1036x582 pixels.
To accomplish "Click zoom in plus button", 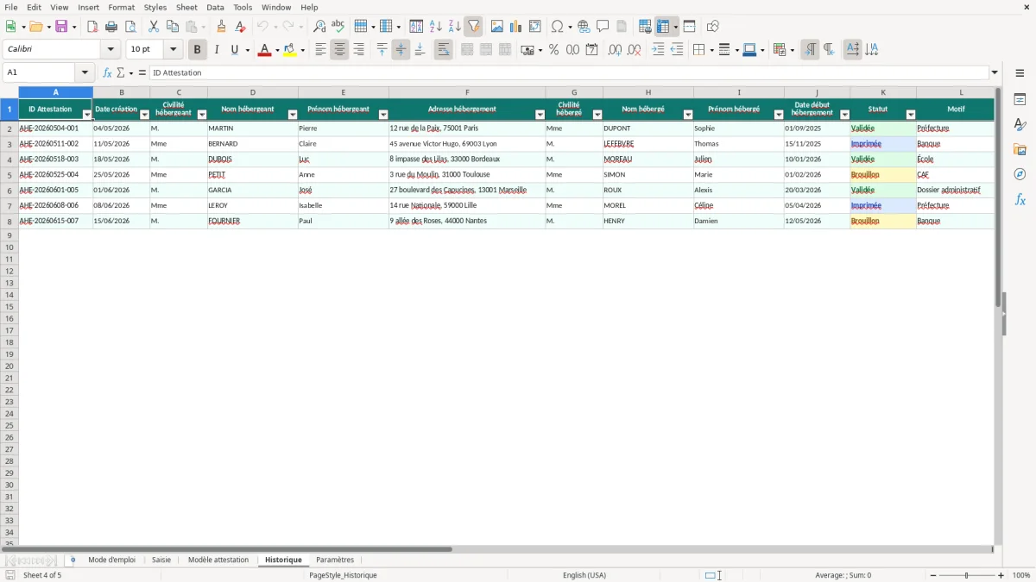I will 1001,575.
